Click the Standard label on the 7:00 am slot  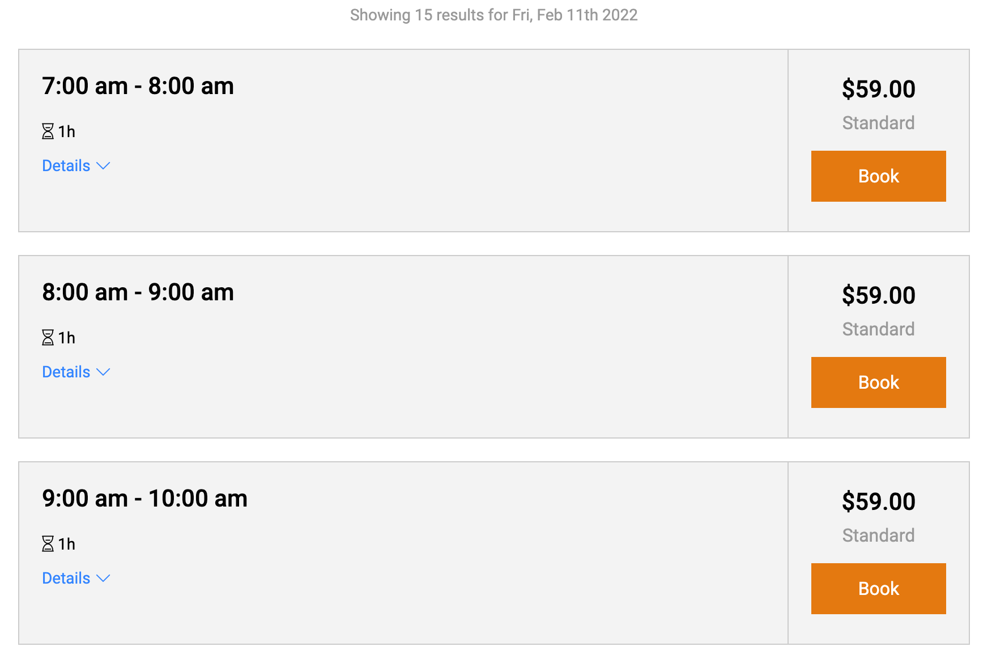coord(878,123)
